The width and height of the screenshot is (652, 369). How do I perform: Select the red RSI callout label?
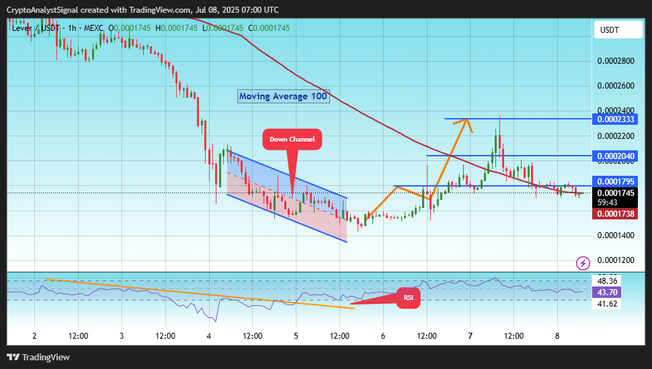pos(408,298)
